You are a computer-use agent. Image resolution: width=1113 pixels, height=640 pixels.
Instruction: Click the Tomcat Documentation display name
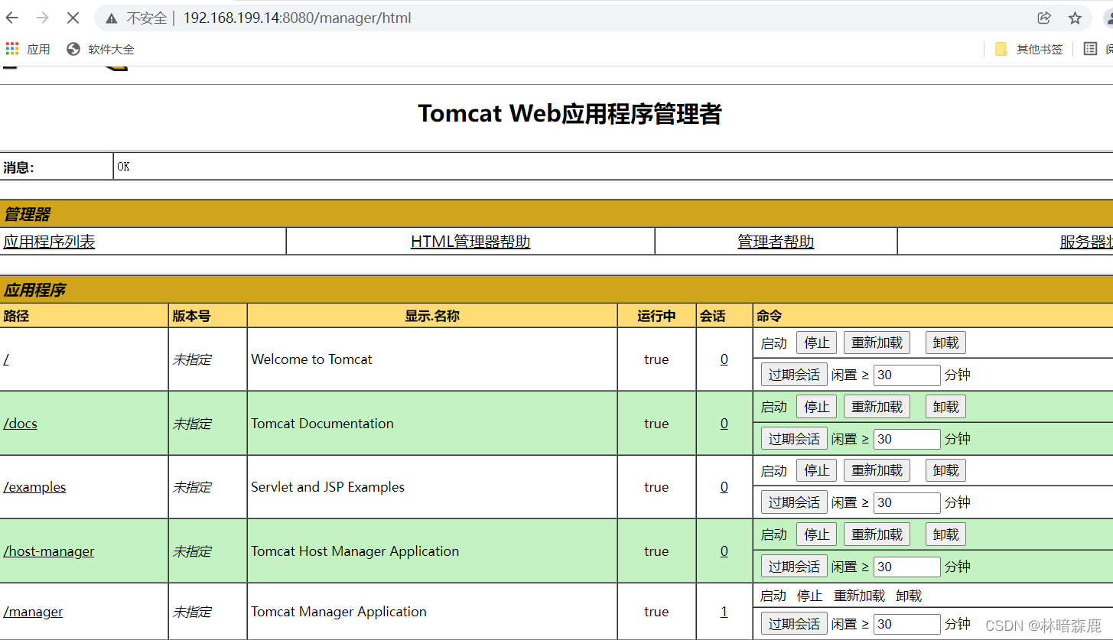322,424
